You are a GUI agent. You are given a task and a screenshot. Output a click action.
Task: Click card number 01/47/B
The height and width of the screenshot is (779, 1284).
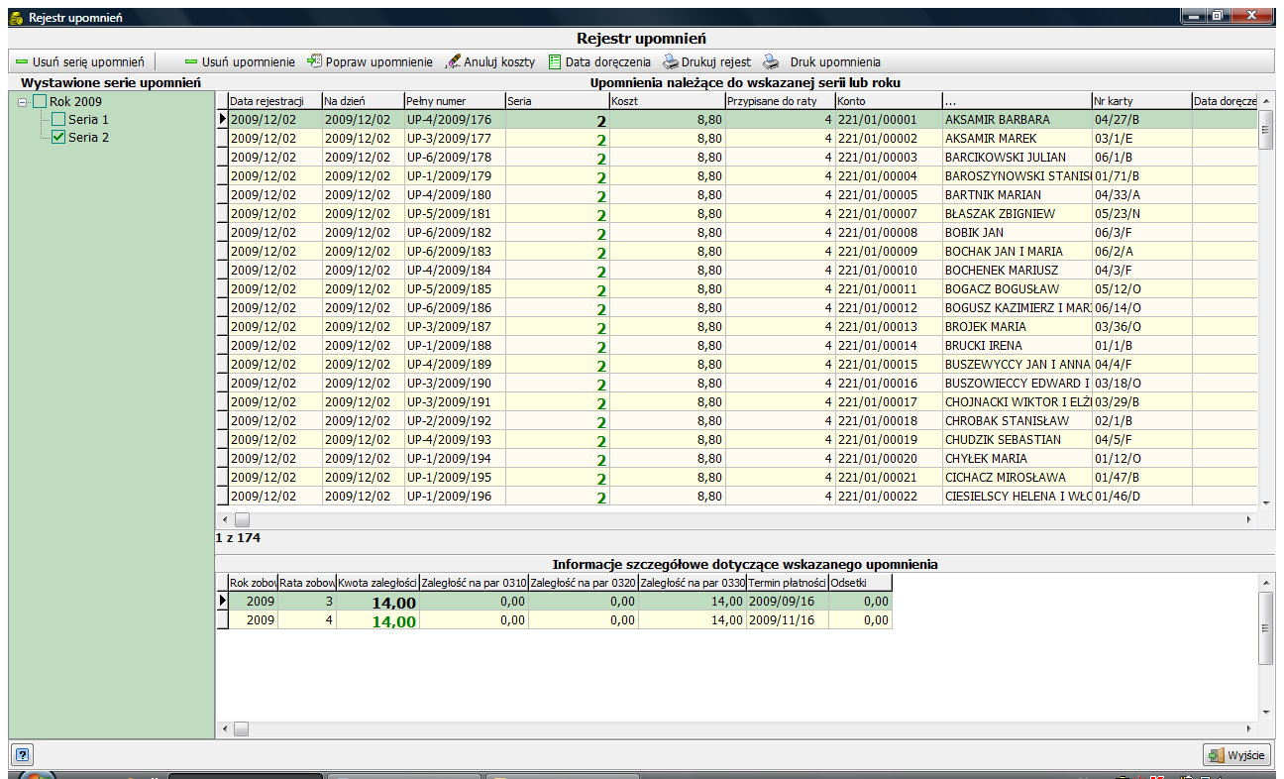1117,477
